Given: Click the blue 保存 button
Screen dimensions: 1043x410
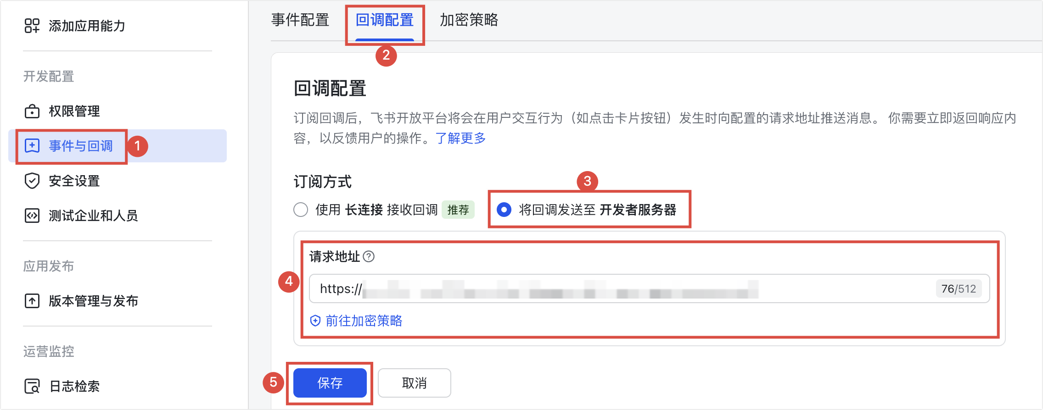Looking at the screenshot, I should tap(330, 383).
